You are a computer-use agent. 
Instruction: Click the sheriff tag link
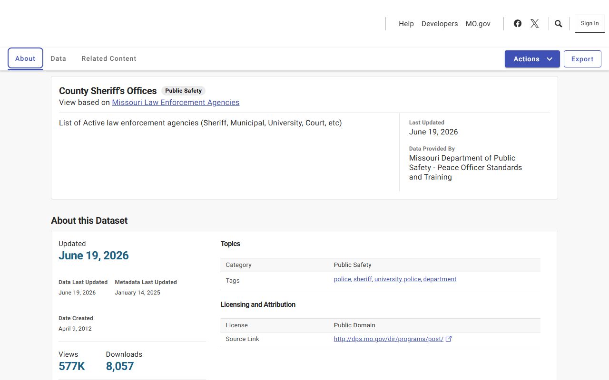[x=363, y=279]
